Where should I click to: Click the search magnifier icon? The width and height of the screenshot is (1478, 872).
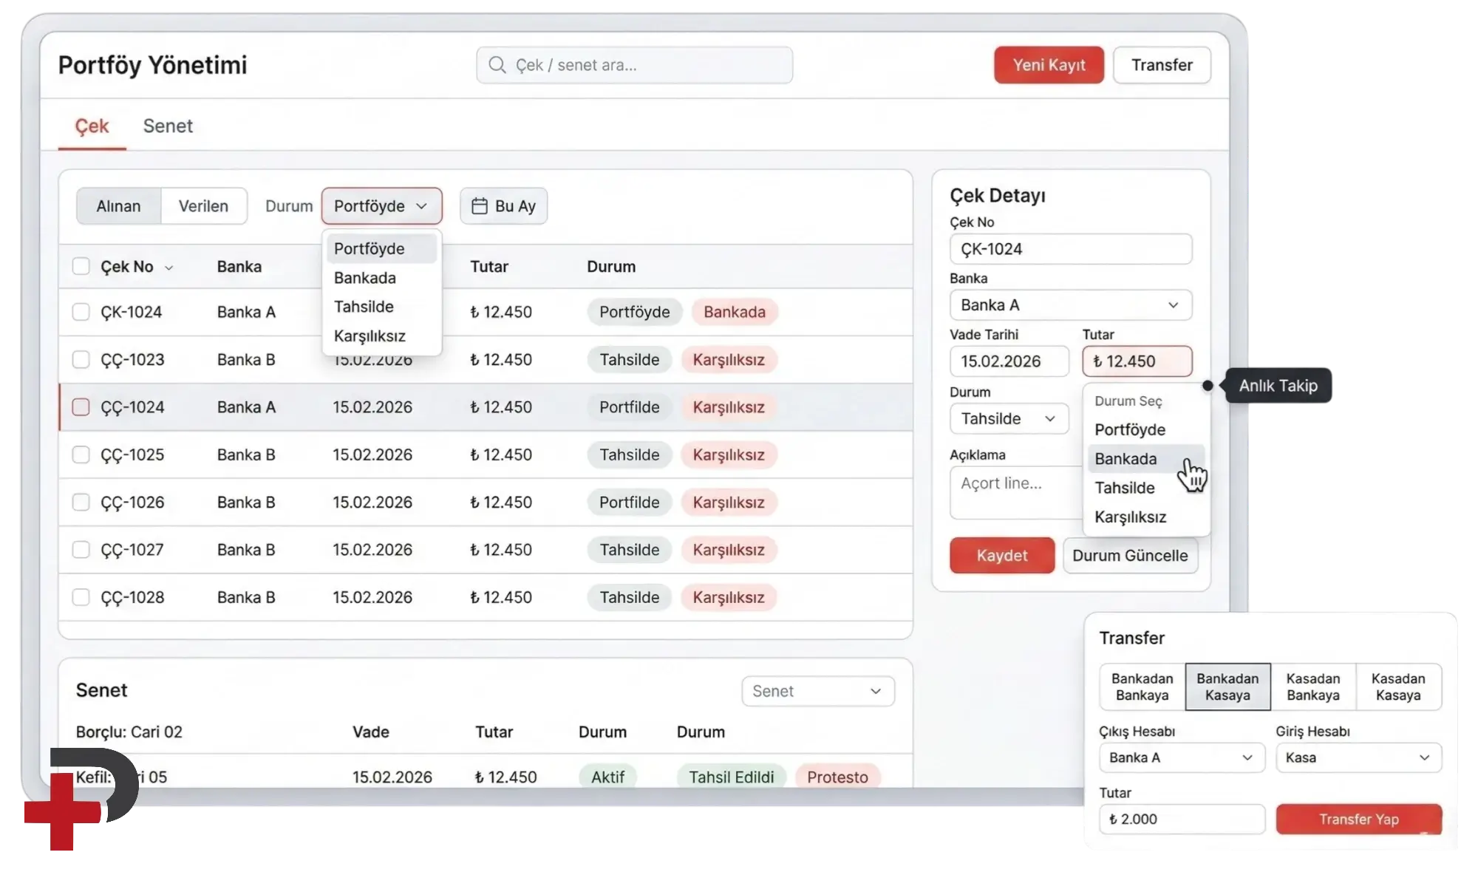click(x=497, y=65)
